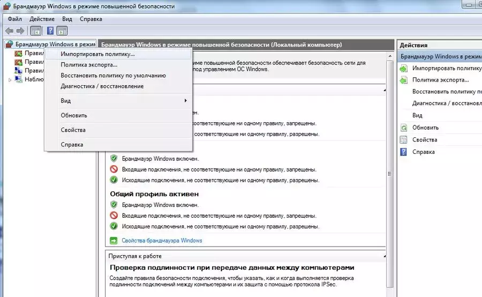Click the firewall icon in the window title bar
Viewport: 482px width, 297px height.
pos(7,6)
